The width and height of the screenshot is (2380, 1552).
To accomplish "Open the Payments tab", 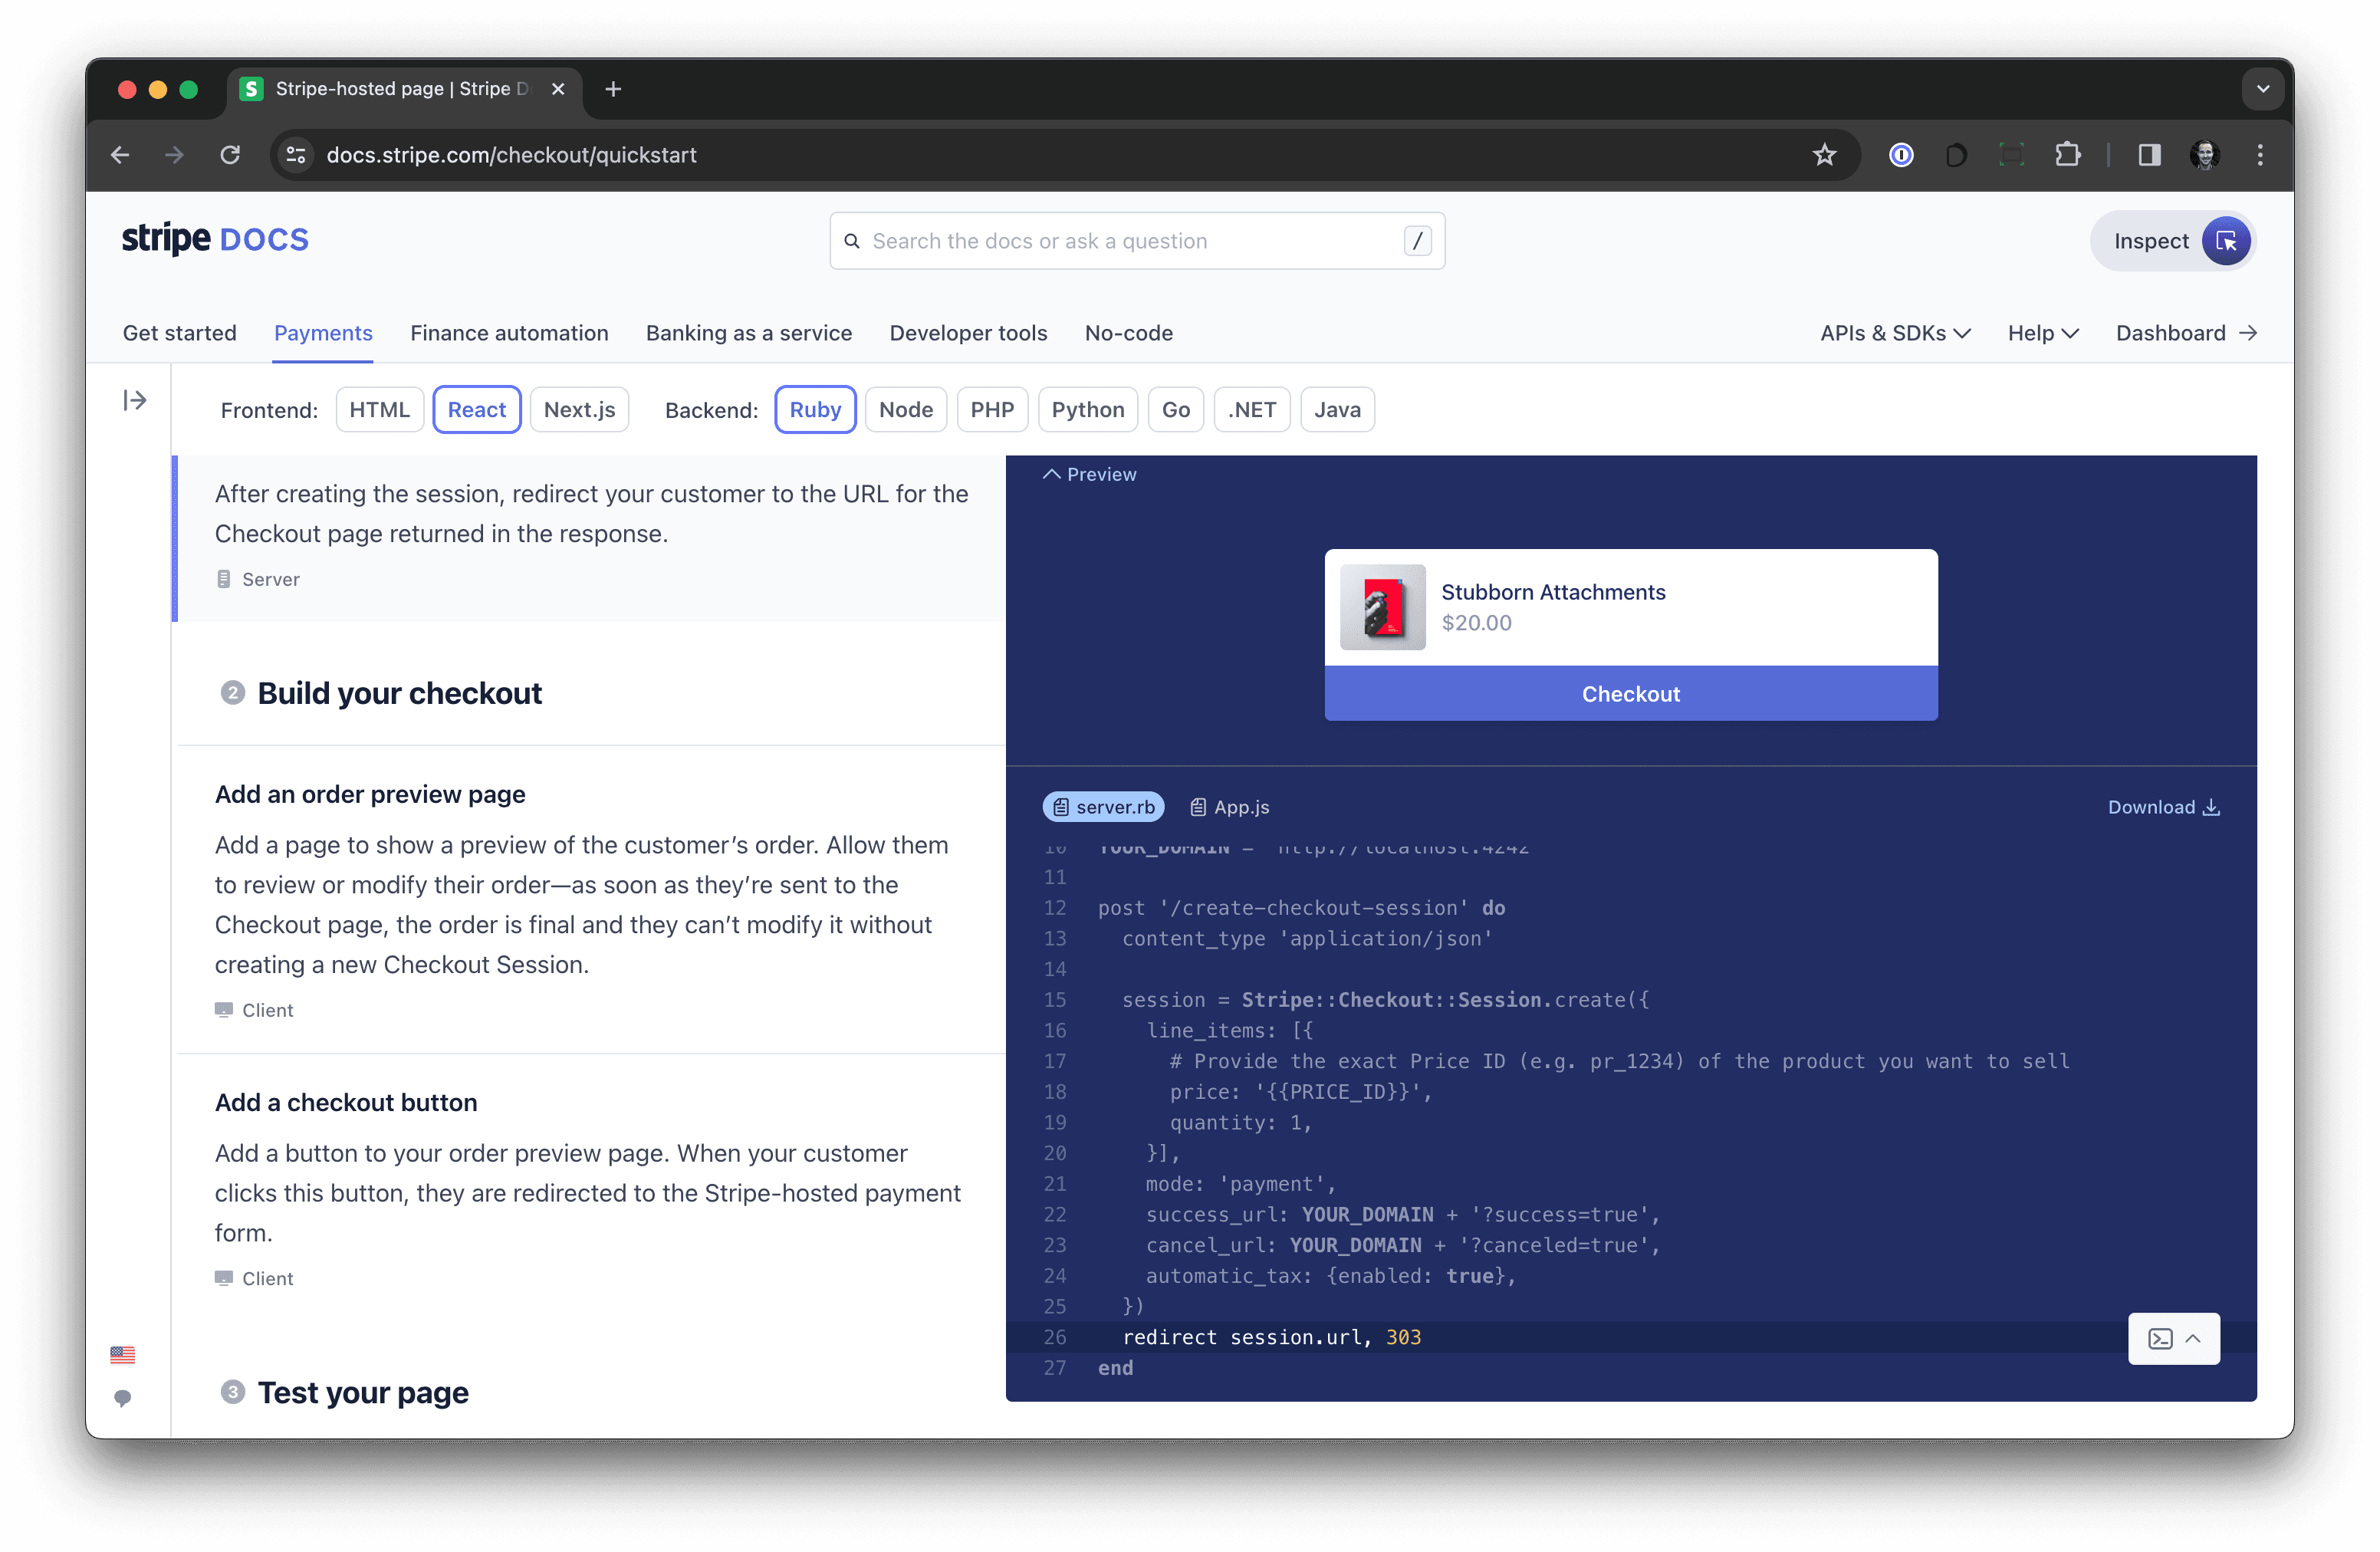I will [x=323, y=333].
